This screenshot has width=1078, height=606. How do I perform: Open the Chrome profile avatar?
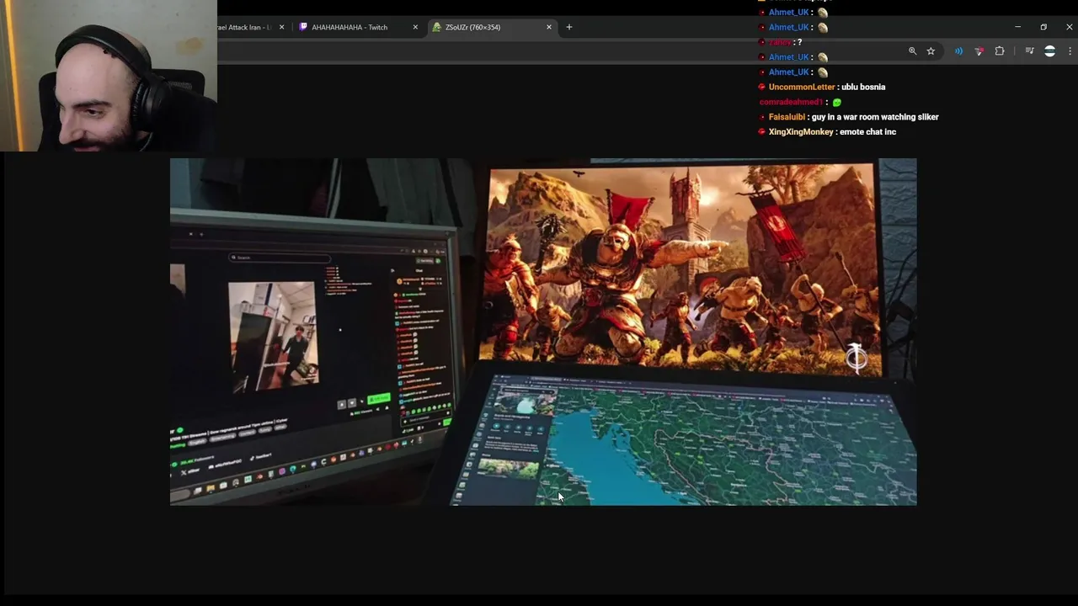click(1049, 51)
